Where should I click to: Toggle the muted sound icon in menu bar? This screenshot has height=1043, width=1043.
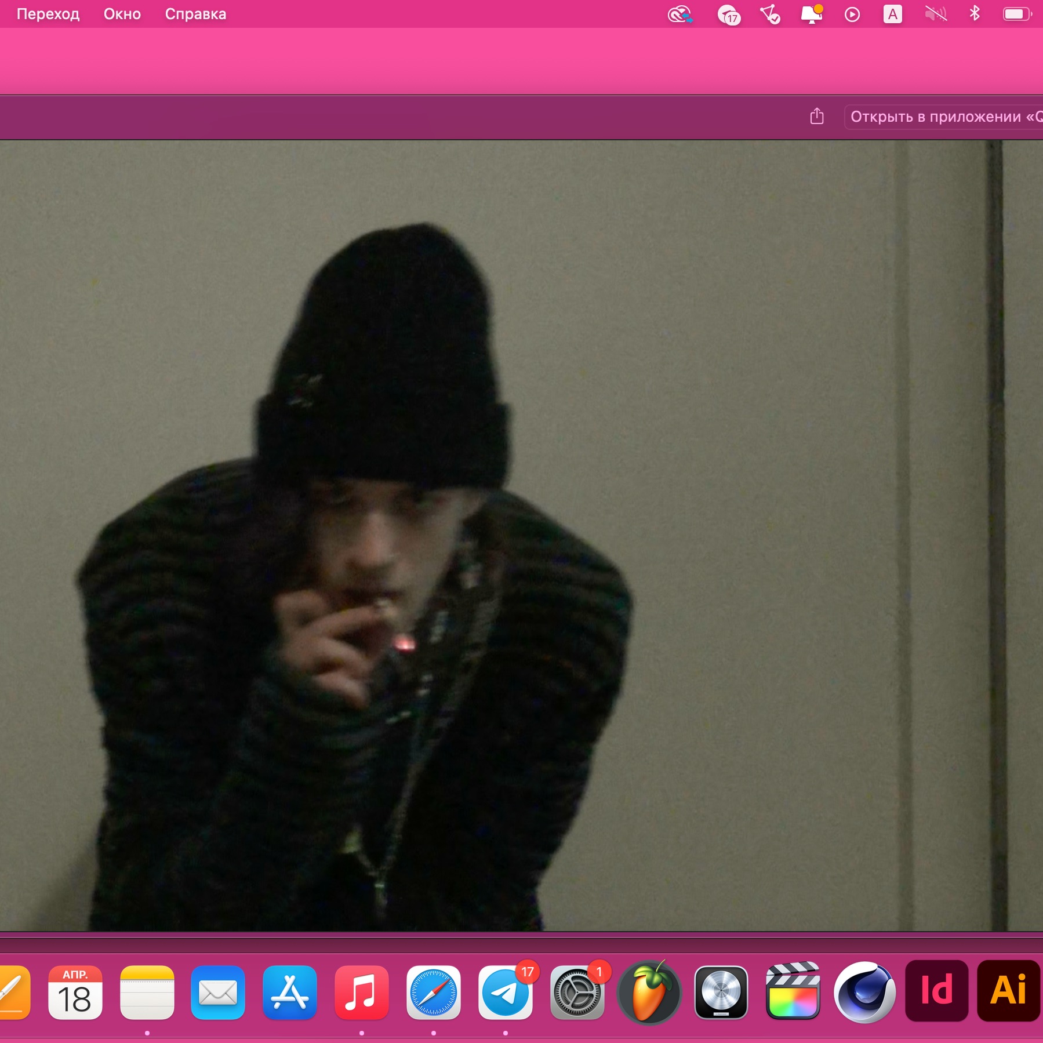coord(935,14)
